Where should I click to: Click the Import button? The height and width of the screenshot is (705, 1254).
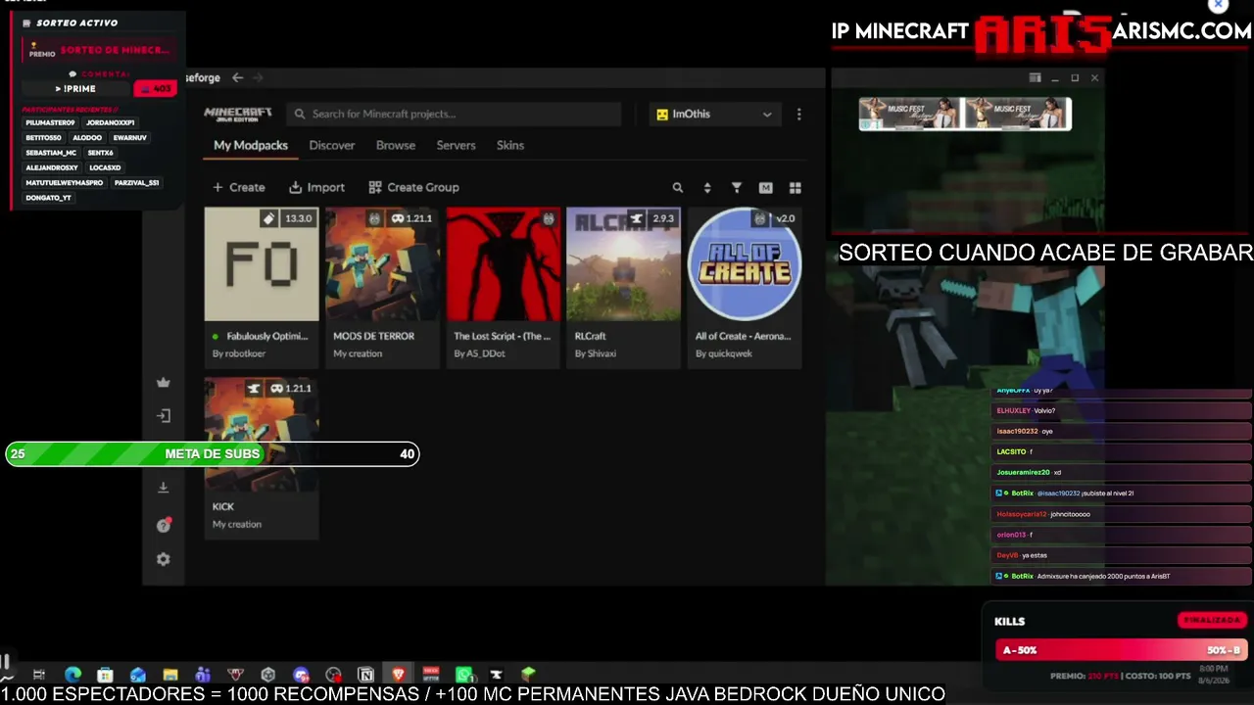316,187
